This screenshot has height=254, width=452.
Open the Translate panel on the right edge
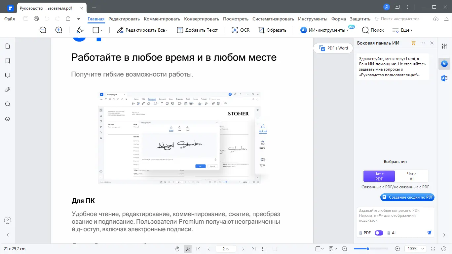point(444,78)
